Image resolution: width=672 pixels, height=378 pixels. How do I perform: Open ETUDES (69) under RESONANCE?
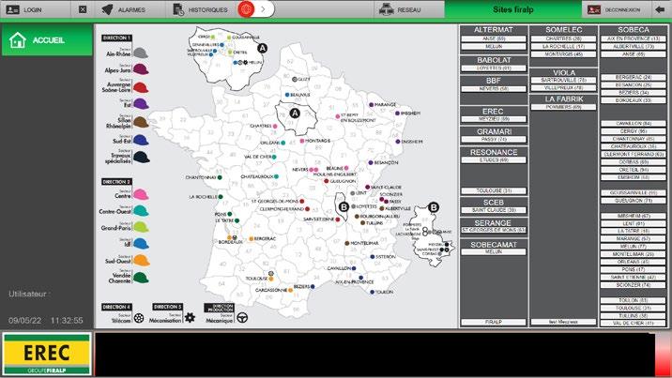coord(494,160)
